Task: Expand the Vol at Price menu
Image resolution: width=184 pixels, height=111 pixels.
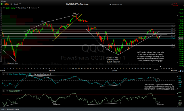Action: tap(27, 8)
